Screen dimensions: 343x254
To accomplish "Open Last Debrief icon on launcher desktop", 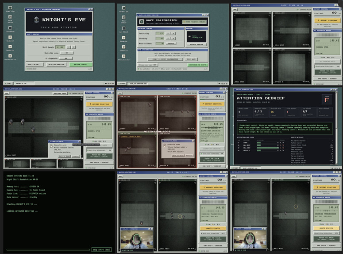I will point(10,28).
